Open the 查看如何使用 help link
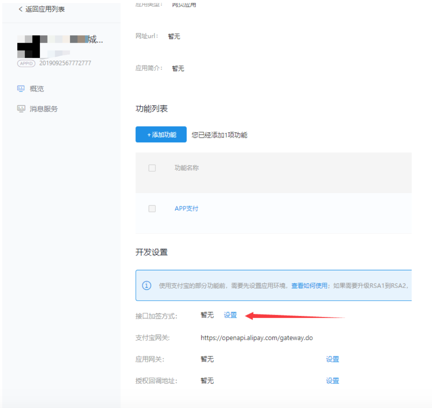 click(x=309, y=286)
